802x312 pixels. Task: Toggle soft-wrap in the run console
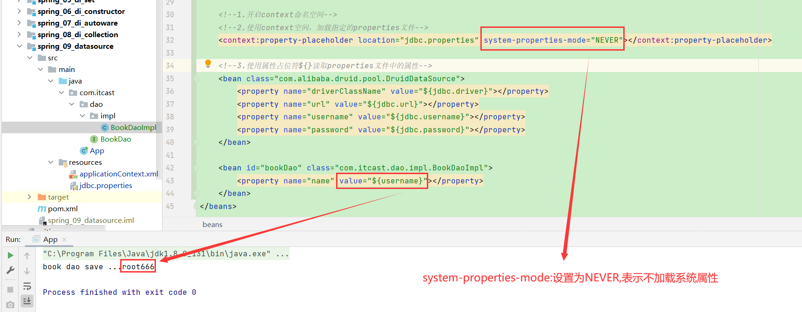27,286
